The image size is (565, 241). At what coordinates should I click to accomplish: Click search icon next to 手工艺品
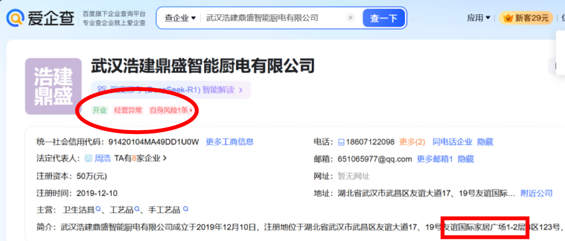185,210
